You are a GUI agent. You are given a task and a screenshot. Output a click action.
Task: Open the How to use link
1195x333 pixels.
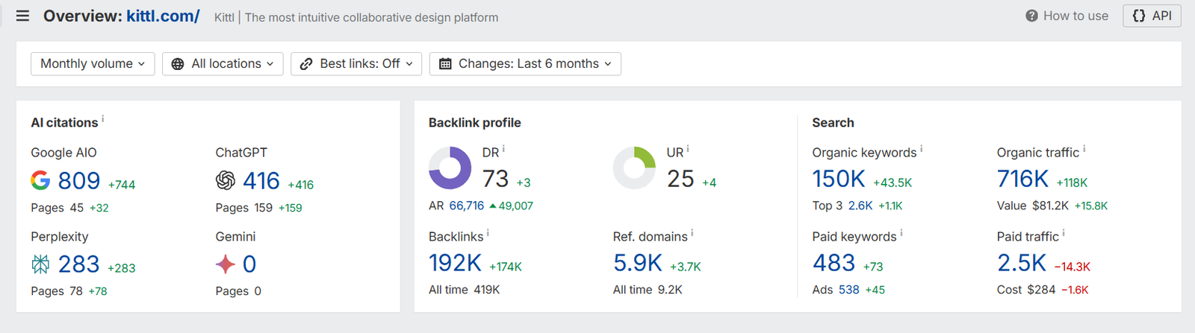[1075, 16]
